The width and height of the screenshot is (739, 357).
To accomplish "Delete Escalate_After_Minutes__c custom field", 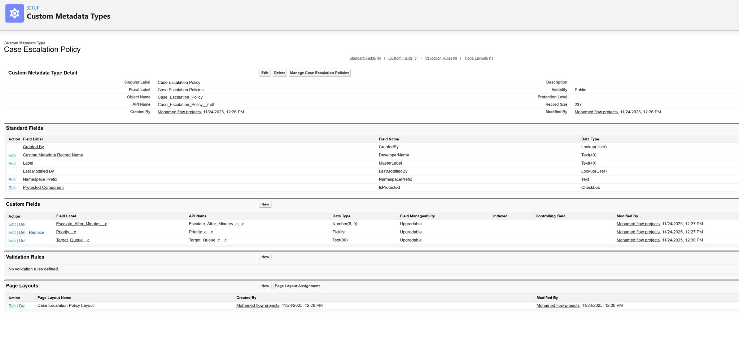I will pos(22,224).
